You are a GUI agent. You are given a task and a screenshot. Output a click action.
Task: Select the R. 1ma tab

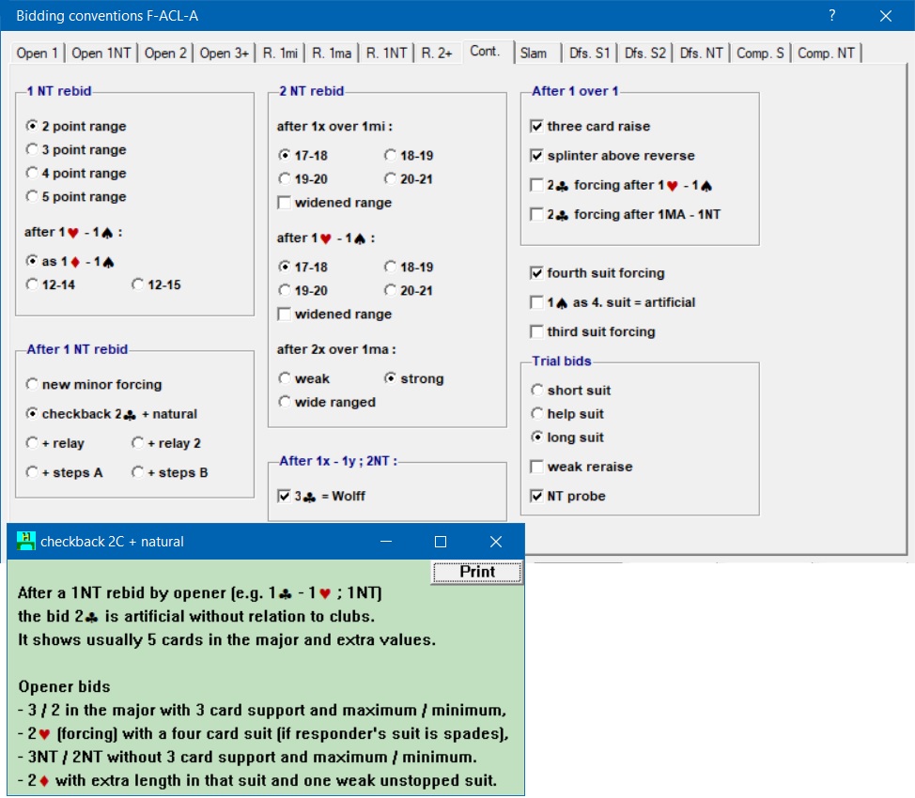pyautogui.click(x=332, y=54)
